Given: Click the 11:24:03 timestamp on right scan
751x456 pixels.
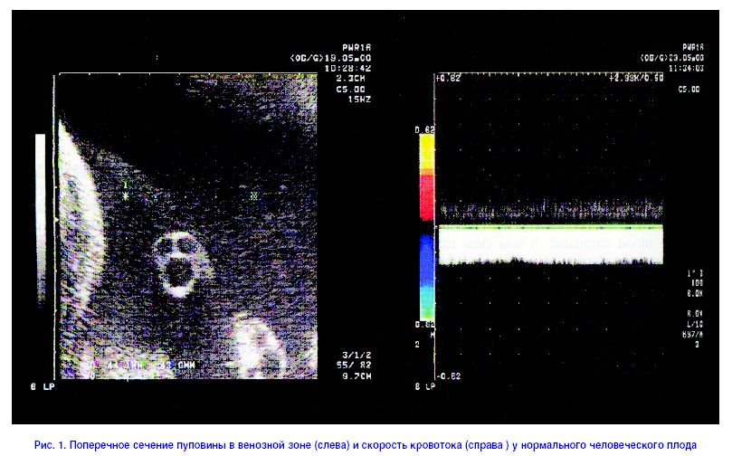Looking at the screenshot, I should (687, 68).
